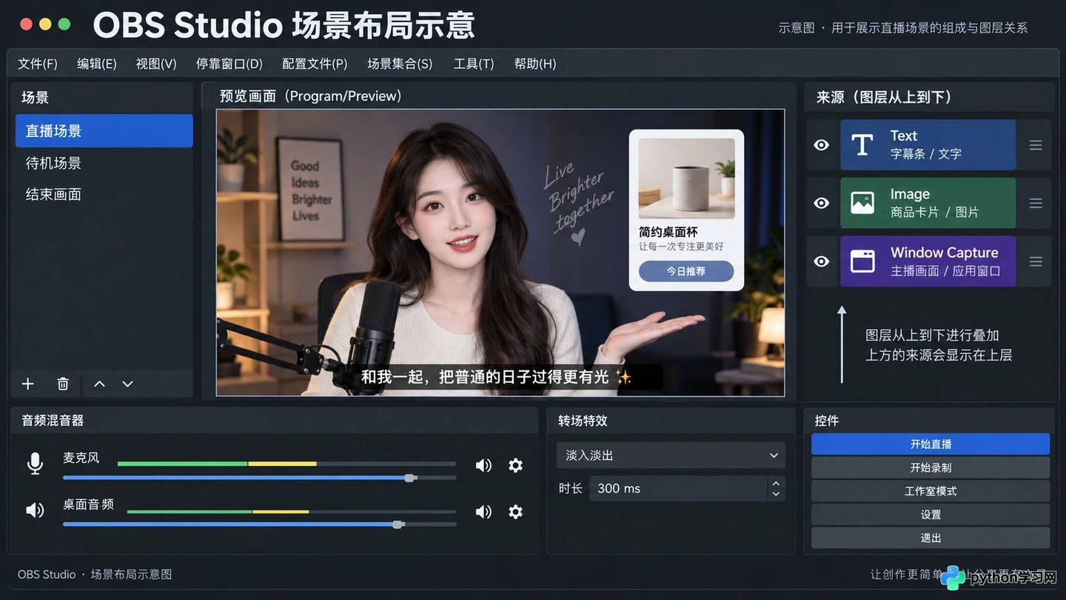1066x600 pixels.
Task: Click the 退出 button
Action: [931, 538]
